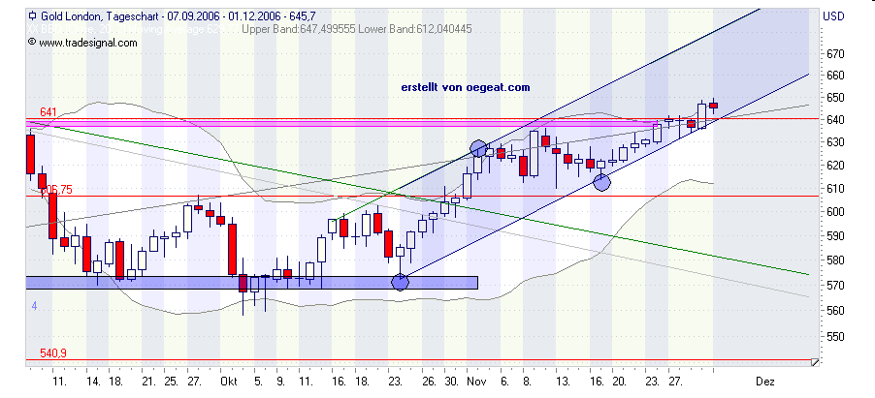Click the '30.' date label before Nov

click(452, 382)
